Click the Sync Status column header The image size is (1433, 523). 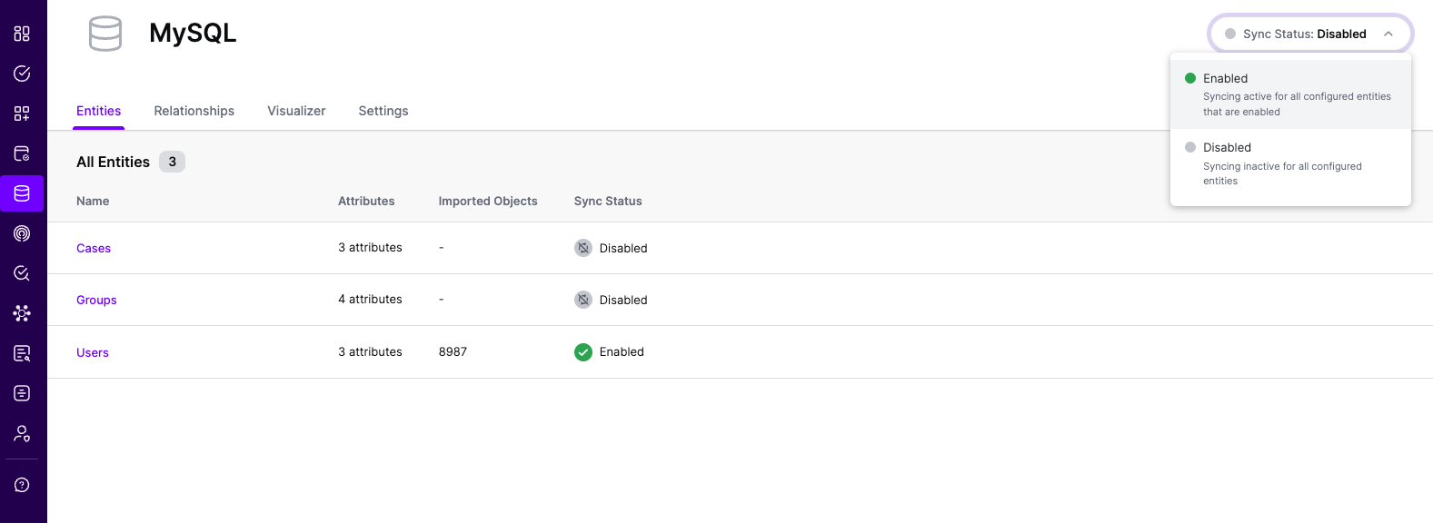click(608, 201)
